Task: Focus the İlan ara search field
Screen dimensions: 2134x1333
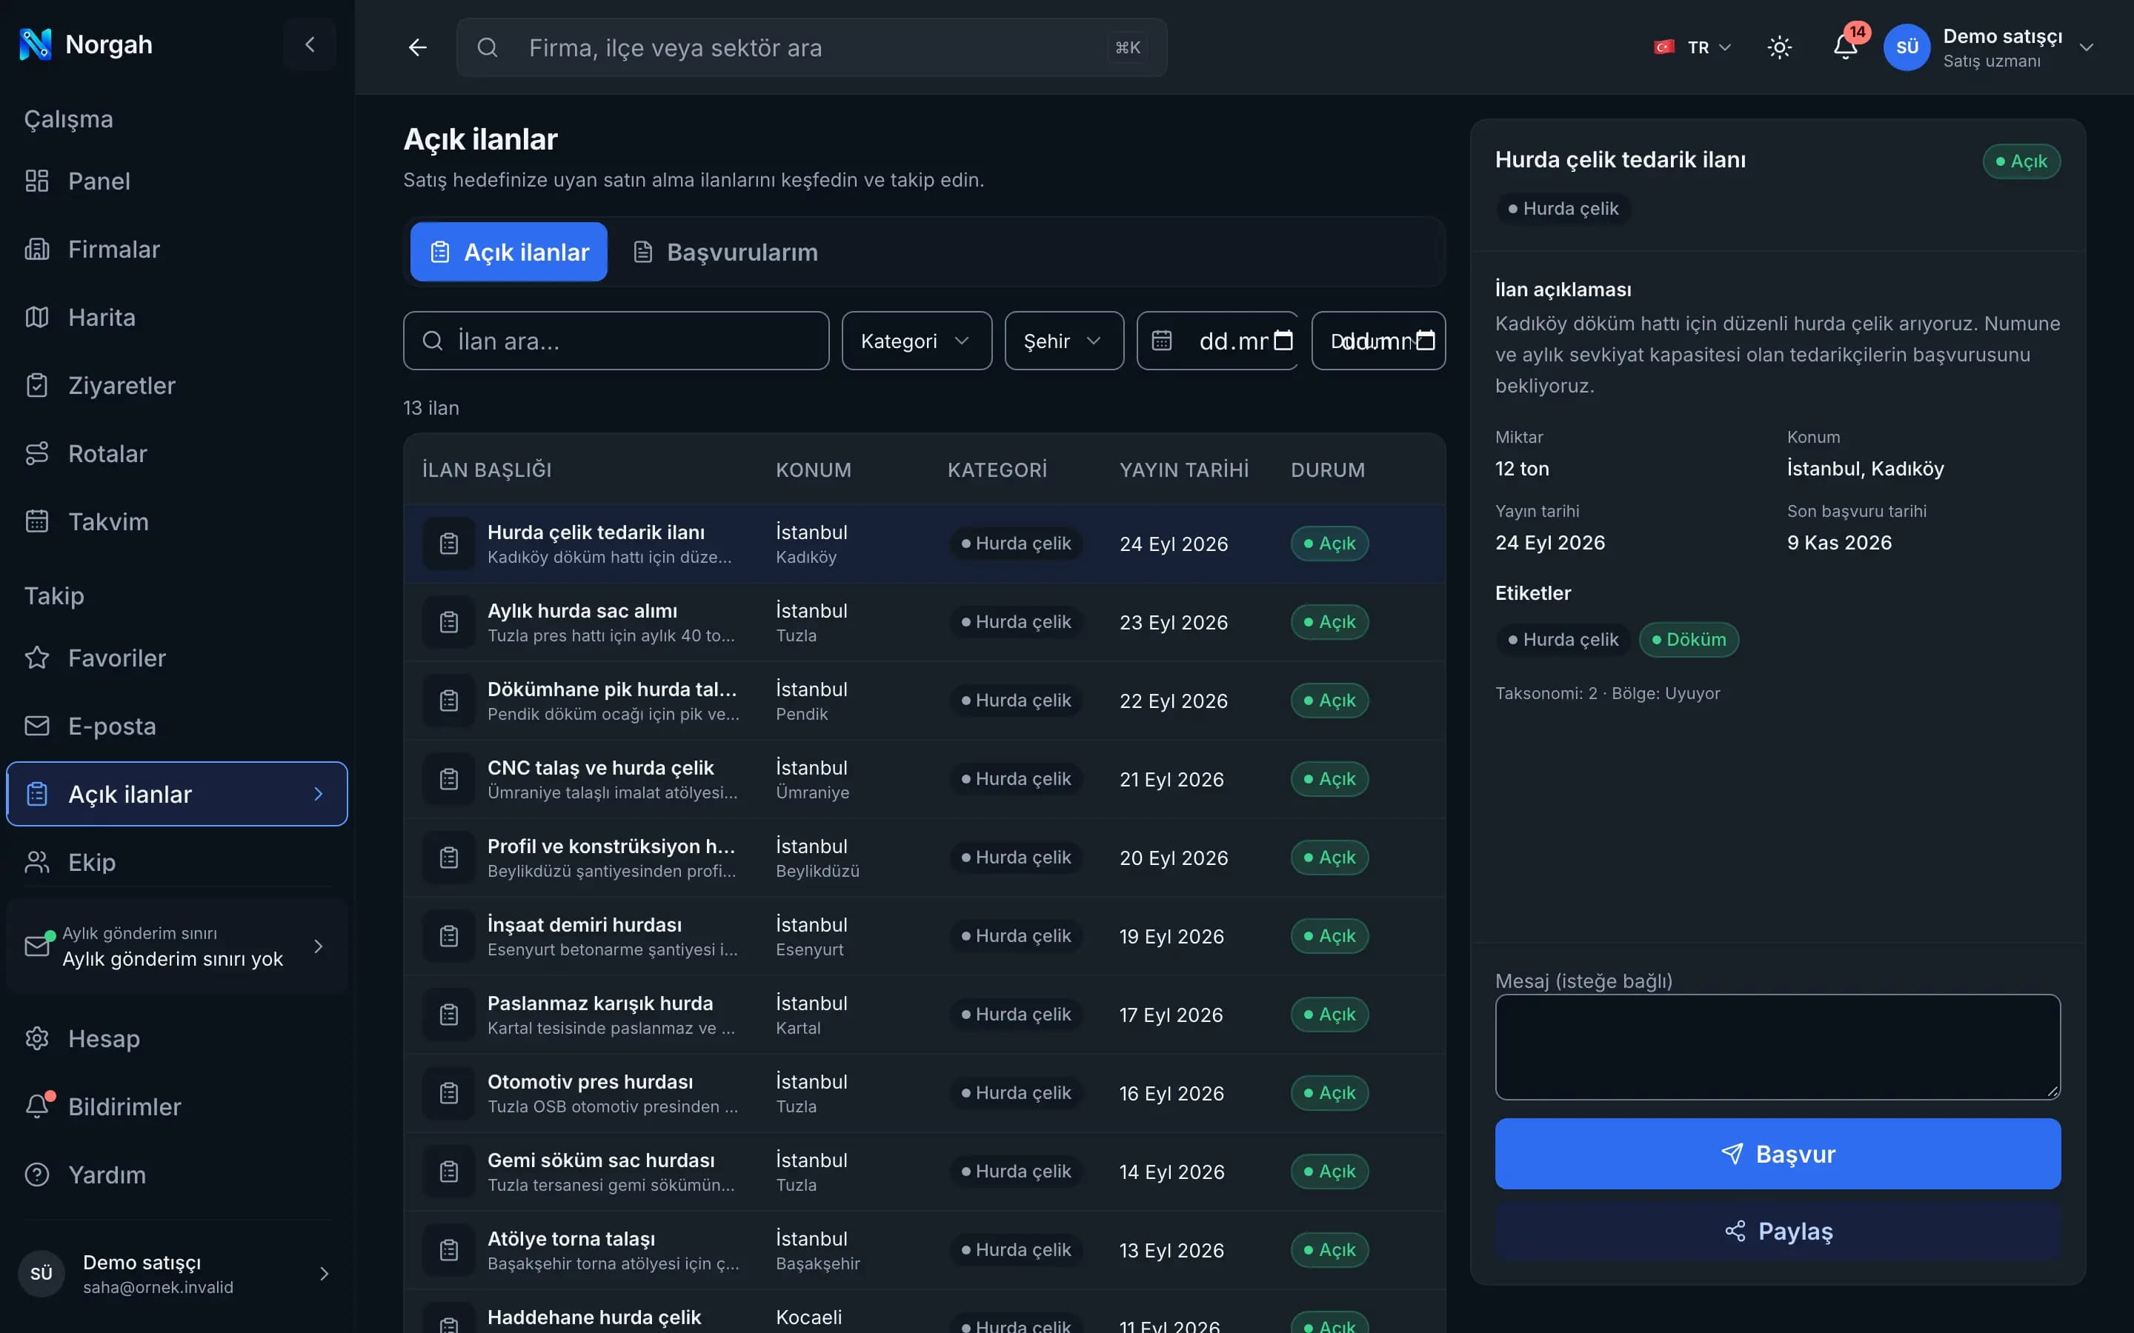Action: (616, 341)
